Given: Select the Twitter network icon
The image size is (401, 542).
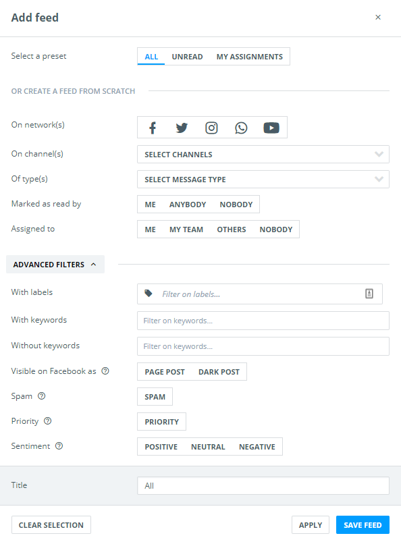Looking at the screenshot, I should pyautogui.click(x=182, y=128).
